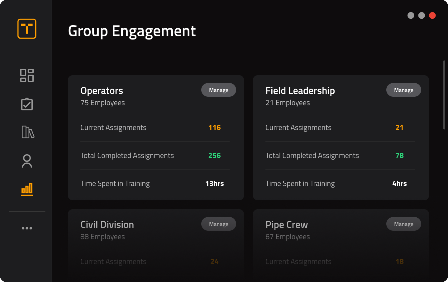This screenshot has width=448, height=282.
Task: Click the Group Engagement page heading
Action: coord(132,31)
